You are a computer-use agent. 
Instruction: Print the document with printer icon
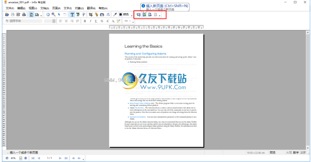coord(24,15)
